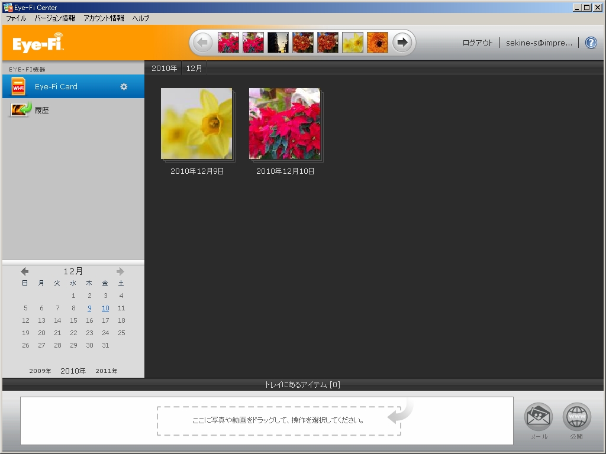606x454 pixels.
Task: Click the 公開 publish icon
Action: click(576, 417)
